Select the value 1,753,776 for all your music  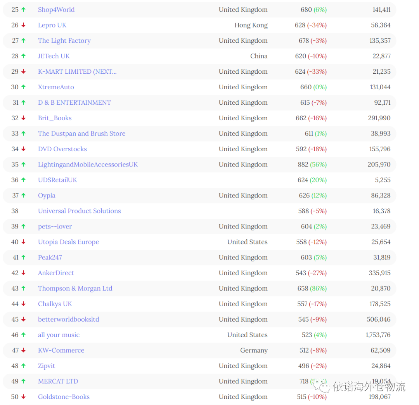pos(378,335)
